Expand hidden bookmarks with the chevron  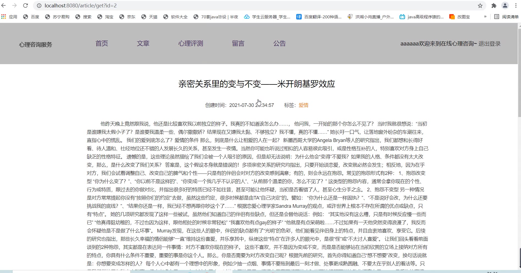(x=485, y=17)
